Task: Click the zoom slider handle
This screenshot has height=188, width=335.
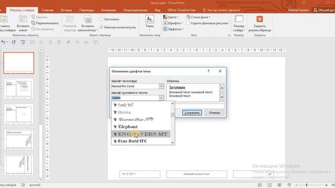Action: pos(307,185)
